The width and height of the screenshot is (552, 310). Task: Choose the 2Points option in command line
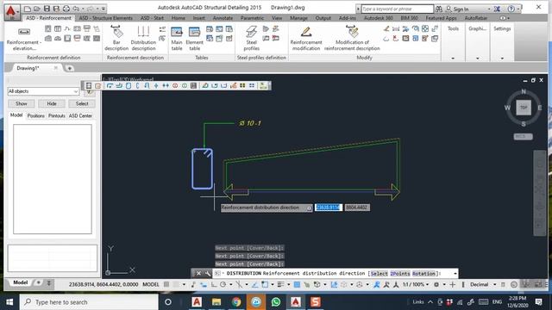(x=400, y=274)
